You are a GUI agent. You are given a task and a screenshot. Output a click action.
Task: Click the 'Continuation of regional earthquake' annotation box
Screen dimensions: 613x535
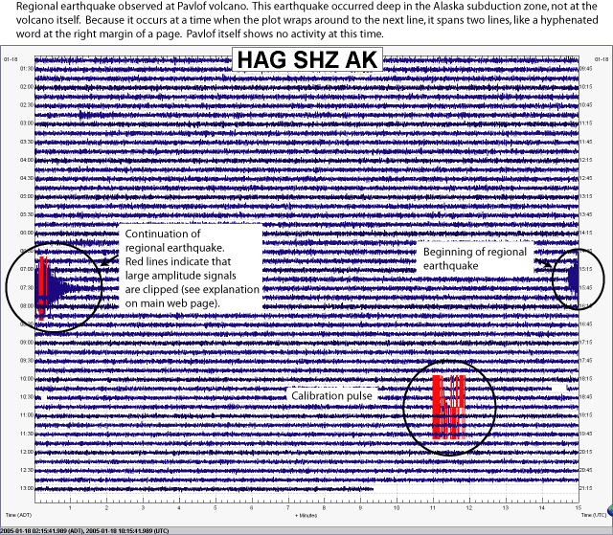[x=185, y=268]
